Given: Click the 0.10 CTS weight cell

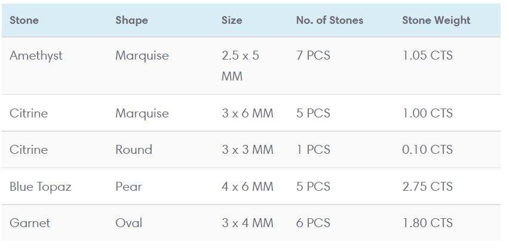Looking at the screenshot, I should [427, 150].
